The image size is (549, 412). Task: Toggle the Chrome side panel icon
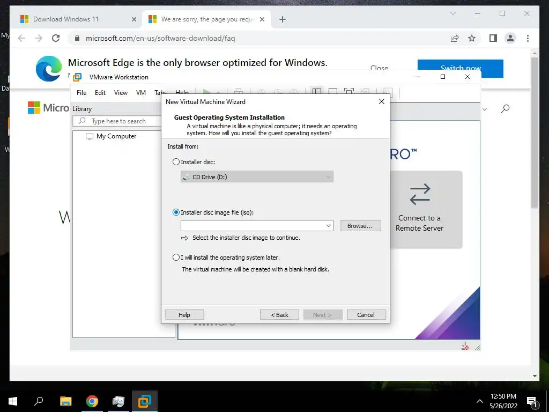(x=493, y=38)
